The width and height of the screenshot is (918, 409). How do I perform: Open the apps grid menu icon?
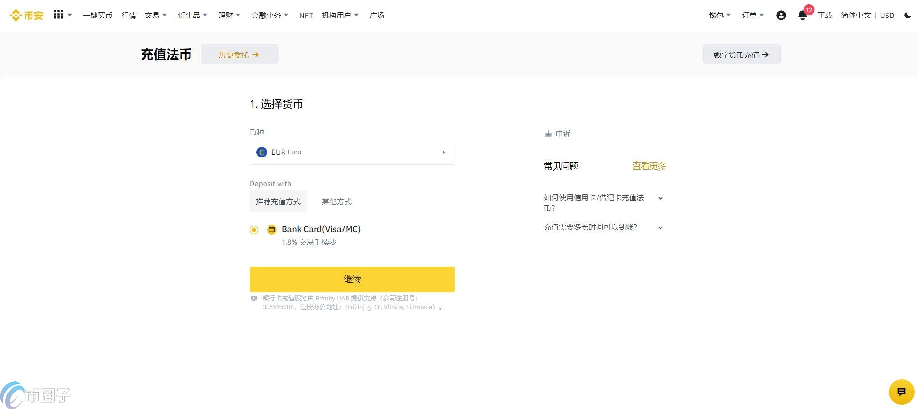click(x=58, y=15)
